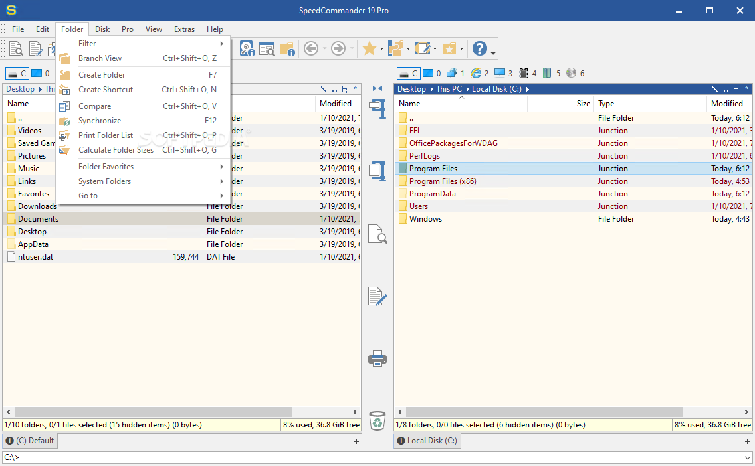The image size is (755, 466).
Task: Switch to the Local Disk (C:) tab
Action: pos(427,441)
